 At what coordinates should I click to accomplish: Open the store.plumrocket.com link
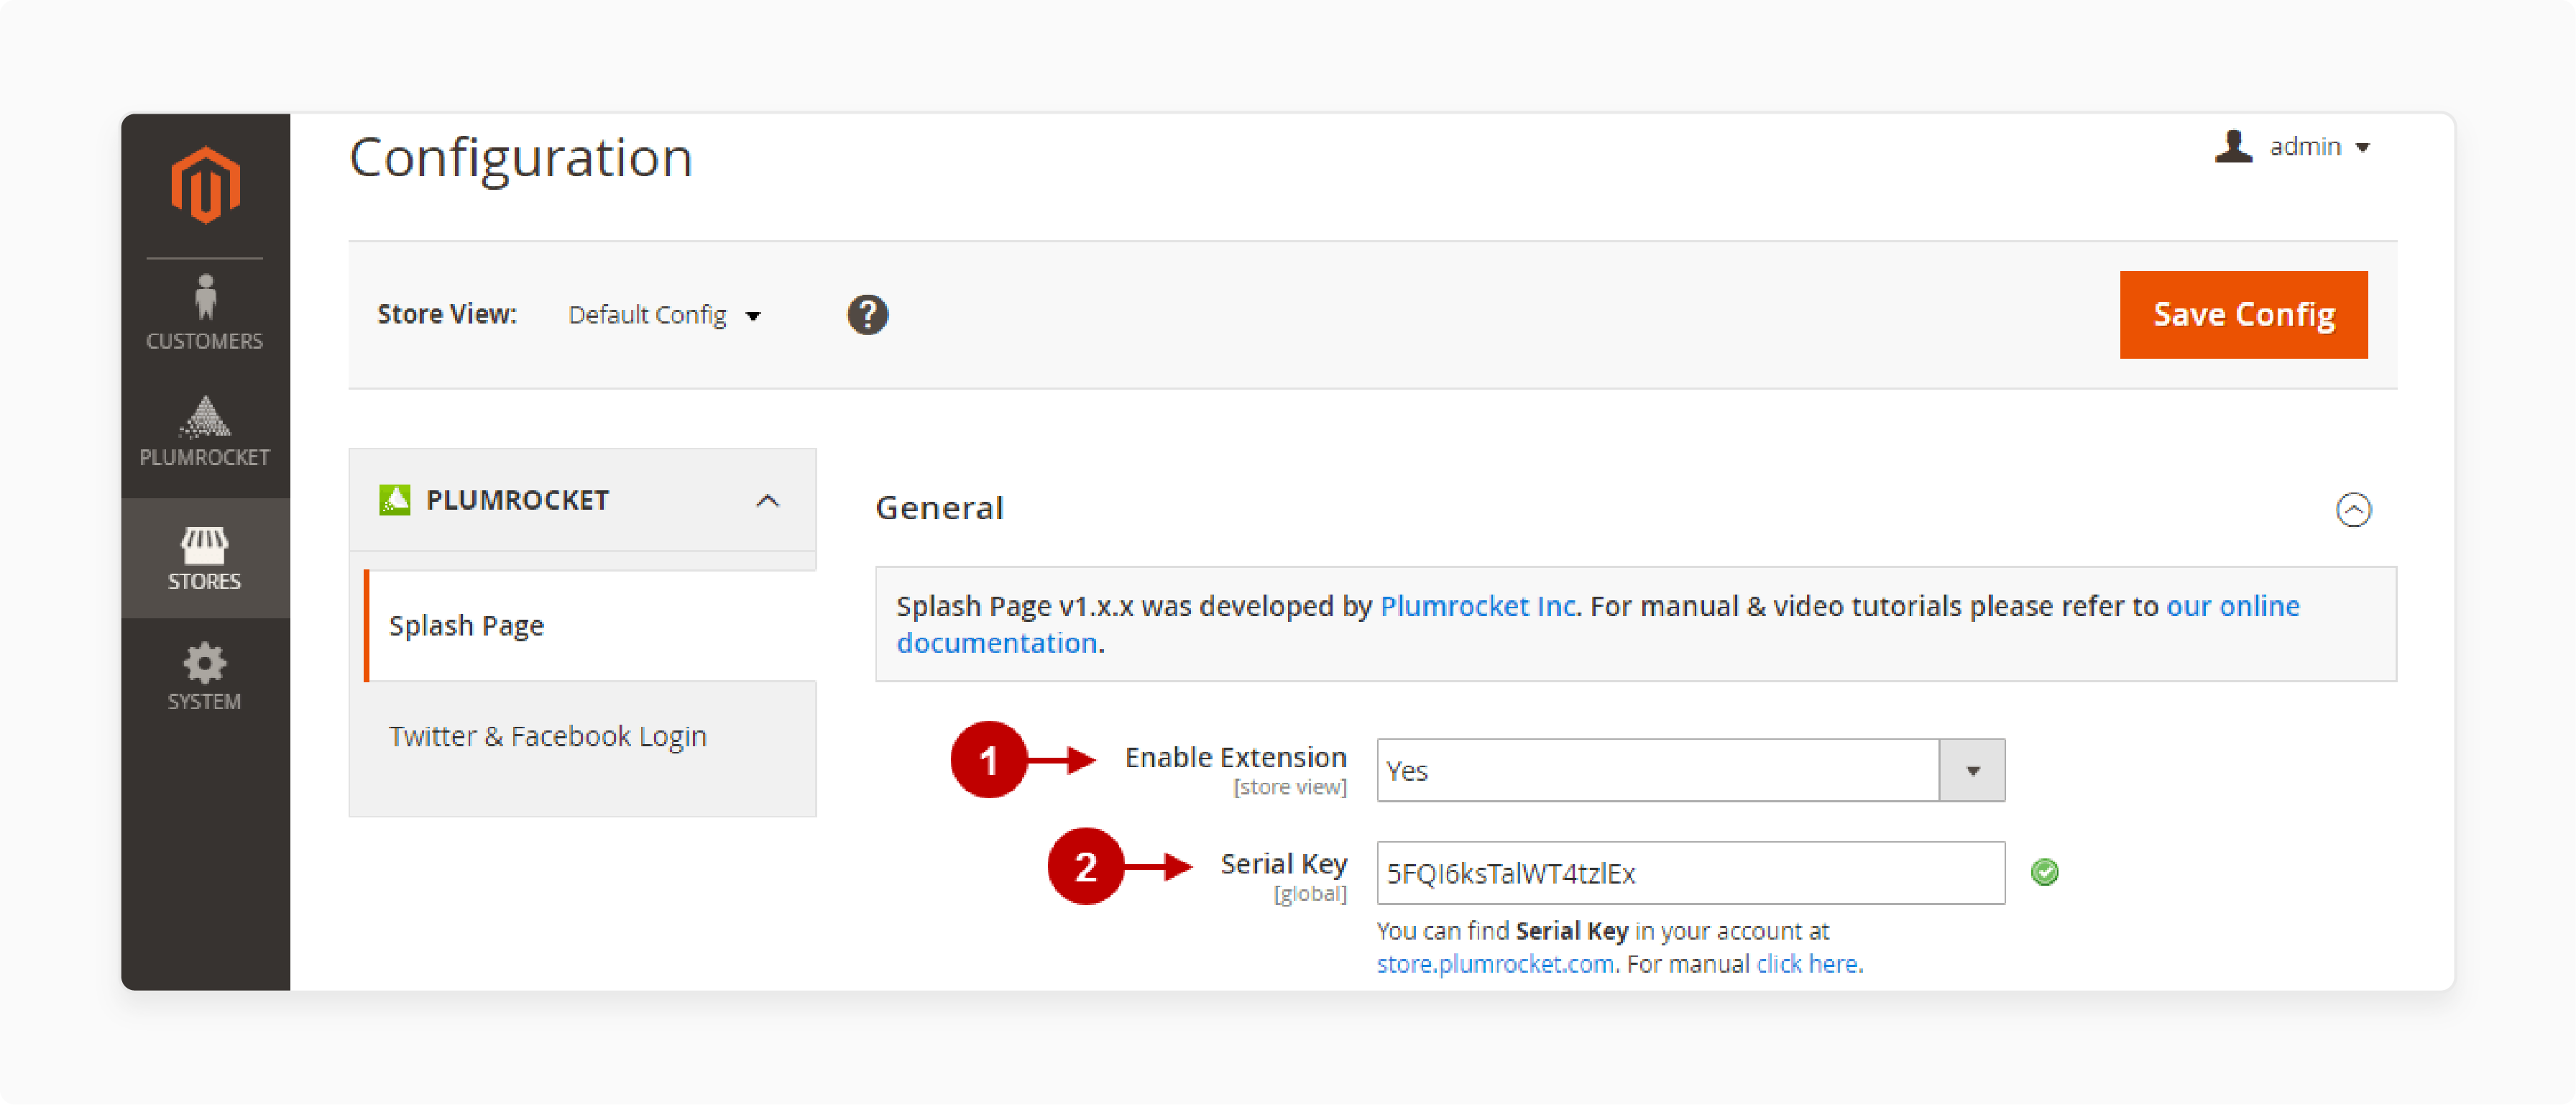(x=1495, y=964)
